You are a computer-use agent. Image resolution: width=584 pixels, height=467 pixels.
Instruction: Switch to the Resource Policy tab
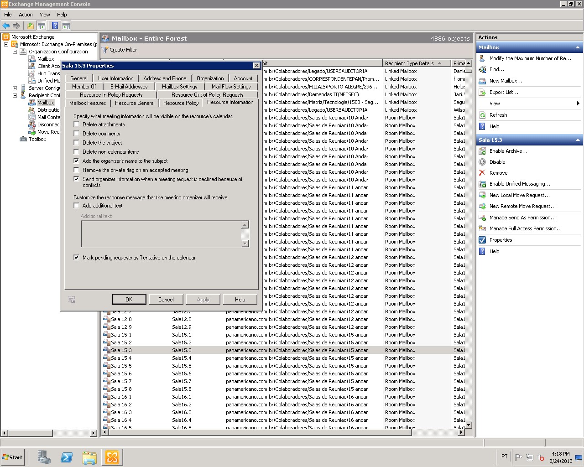[x=181, y=103]
